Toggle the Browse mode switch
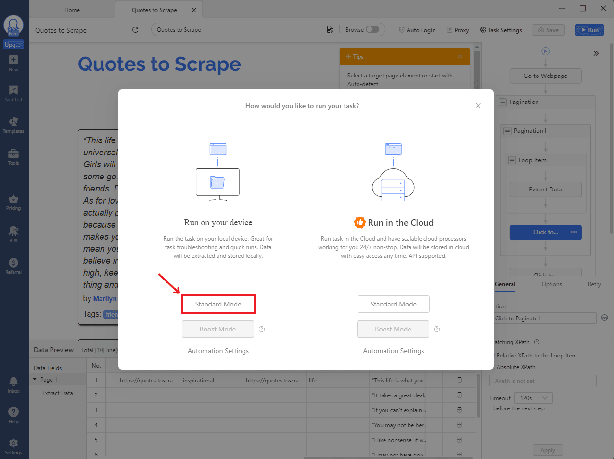Viewport: 614px width, 459px height. pyautogui.click(x=372, y=29)
